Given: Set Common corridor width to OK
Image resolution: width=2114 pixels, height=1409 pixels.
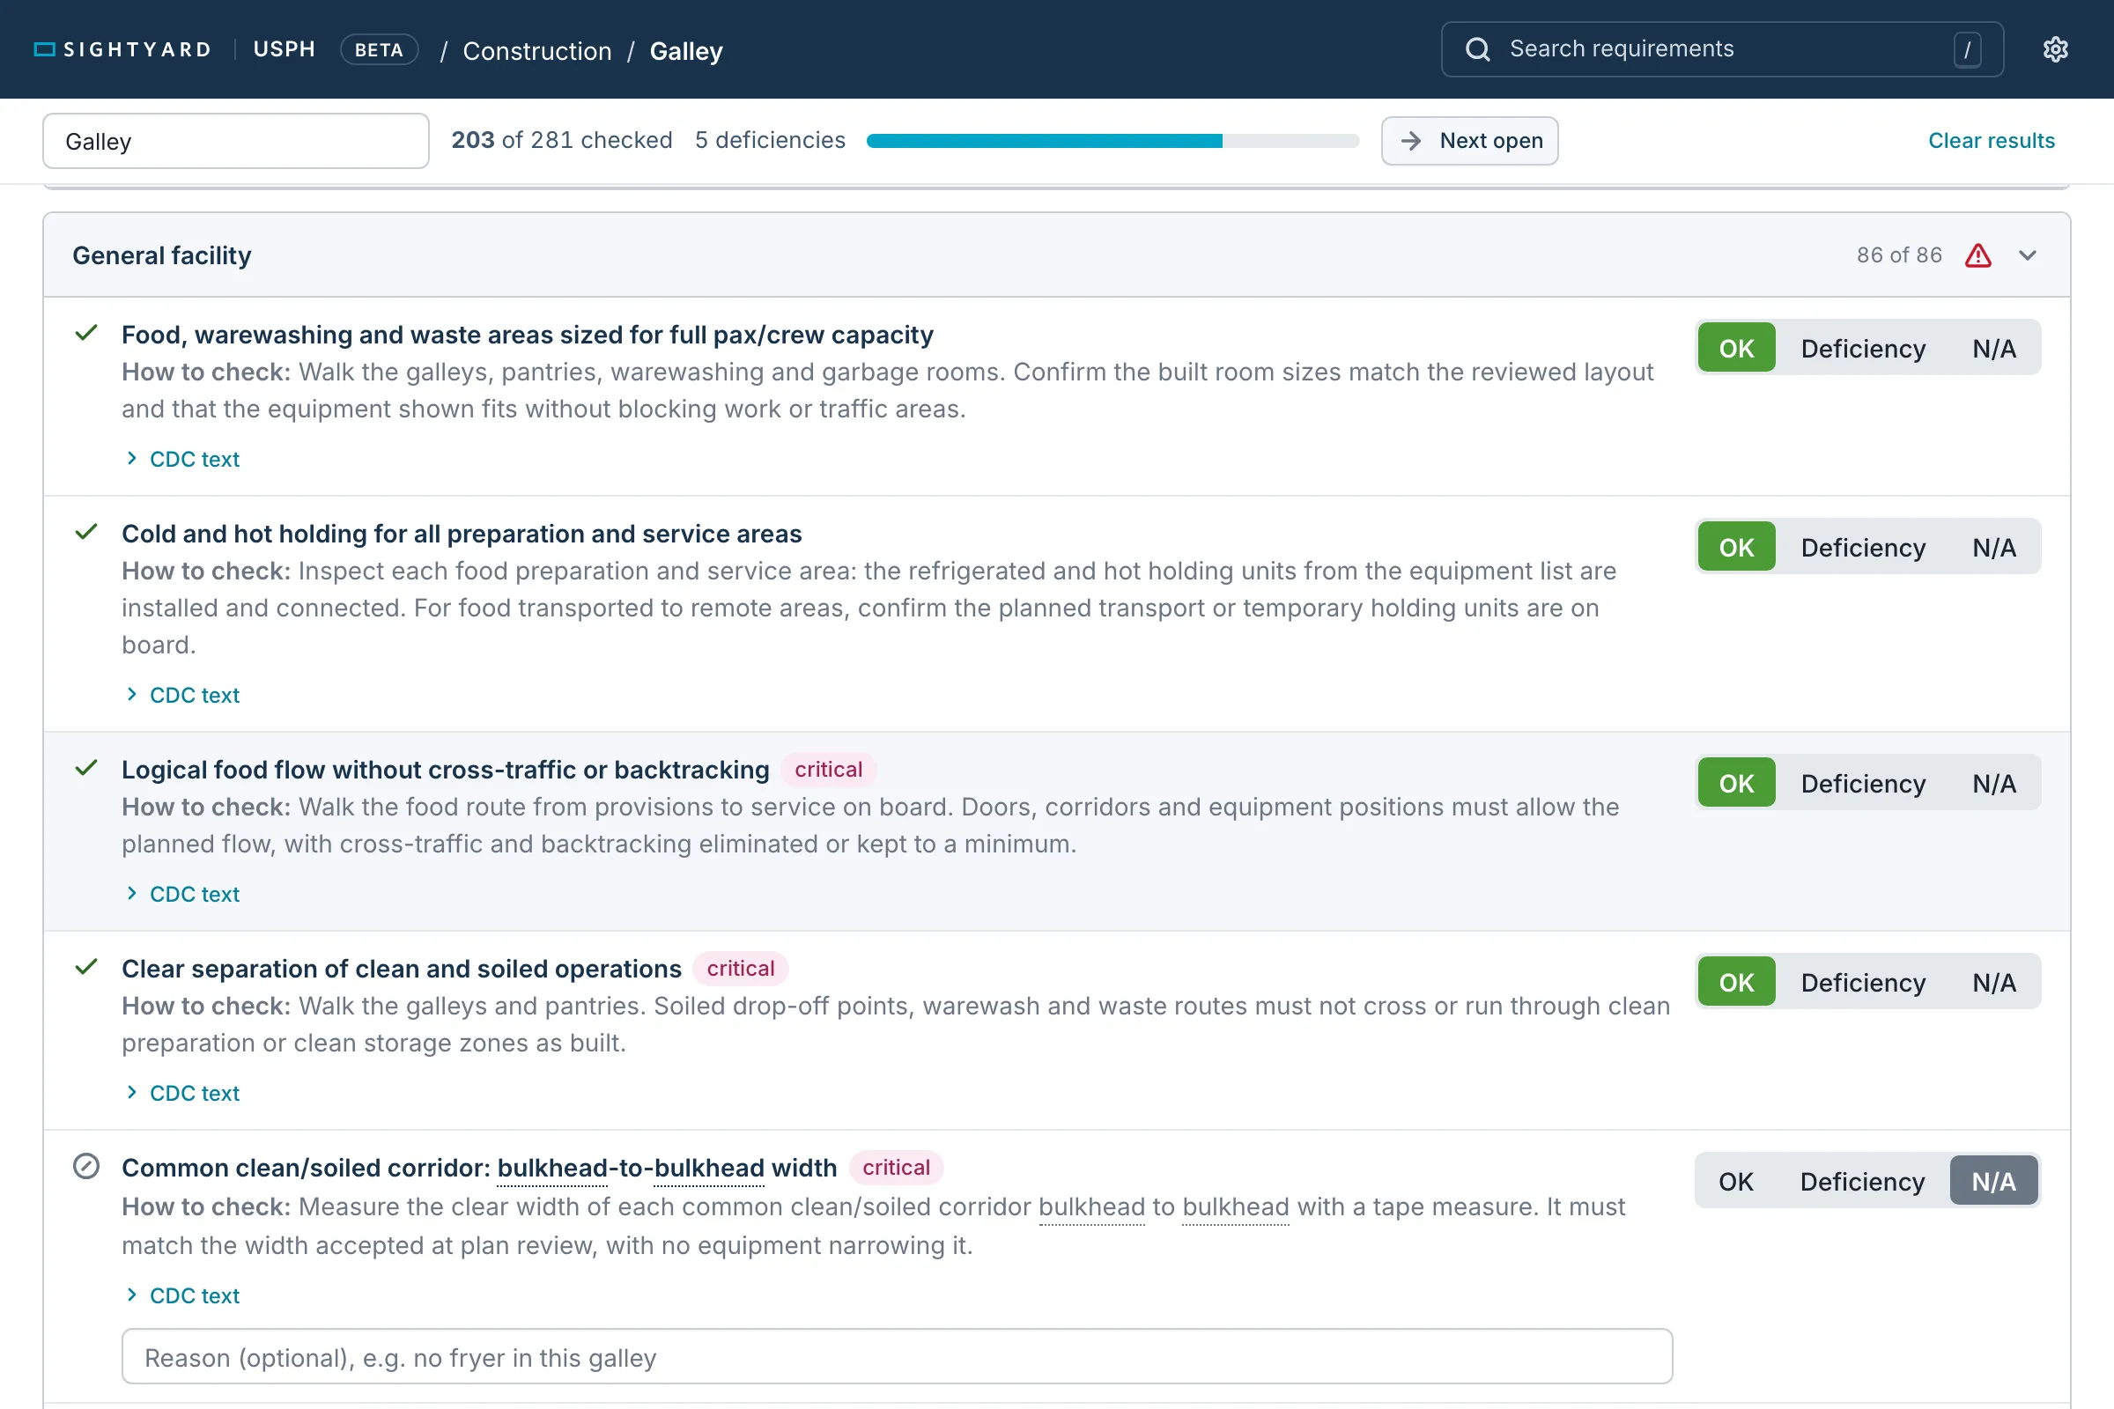Looking at the screenshot, I should [x=1736, y=1181].
